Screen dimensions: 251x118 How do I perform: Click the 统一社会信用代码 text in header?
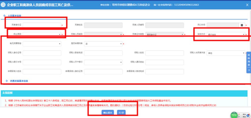tap(176, 5)
